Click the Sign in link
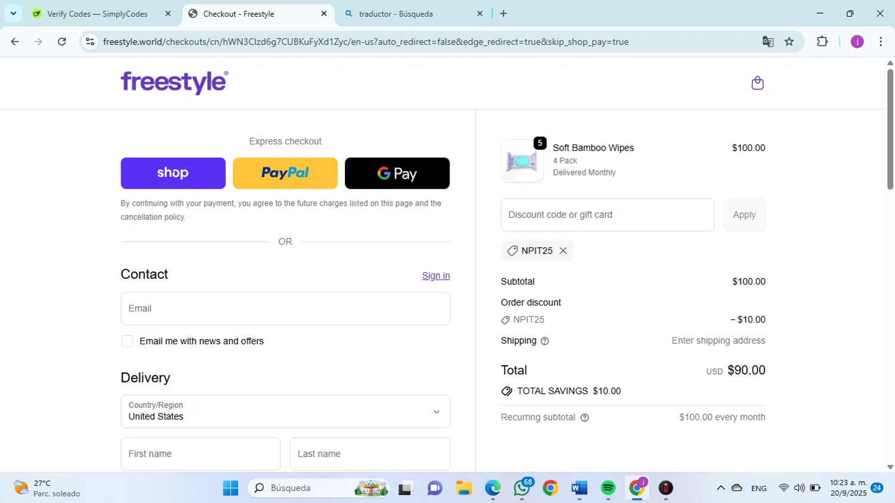 pos(436,276)
